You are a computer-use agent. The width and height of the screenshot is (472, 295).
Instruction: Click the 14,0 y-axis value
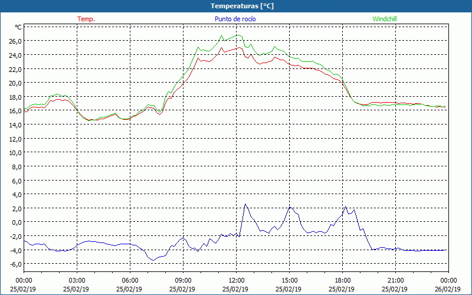pyautogui.click(x=15, y=125)
